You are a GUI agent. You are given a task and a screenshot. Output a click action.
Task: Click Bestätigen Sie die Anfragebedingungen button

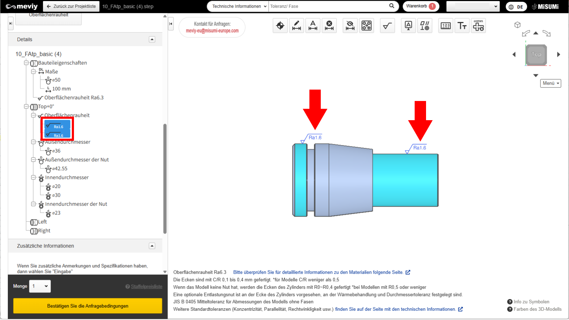(x=87, y=306)
